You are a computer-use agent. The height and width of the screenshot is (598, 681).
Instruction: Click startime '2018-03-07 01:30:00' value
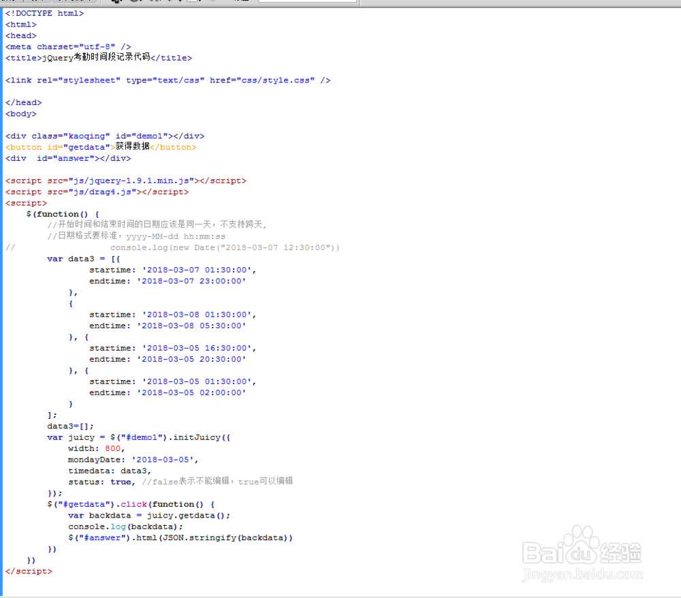click(197, 270)
